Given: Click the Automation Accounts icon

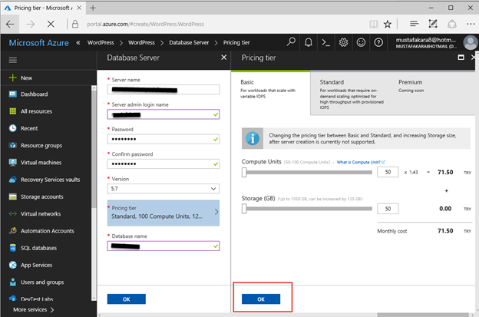Looking at the screenshot, I should pyautogui.click(x=12, y=231).
